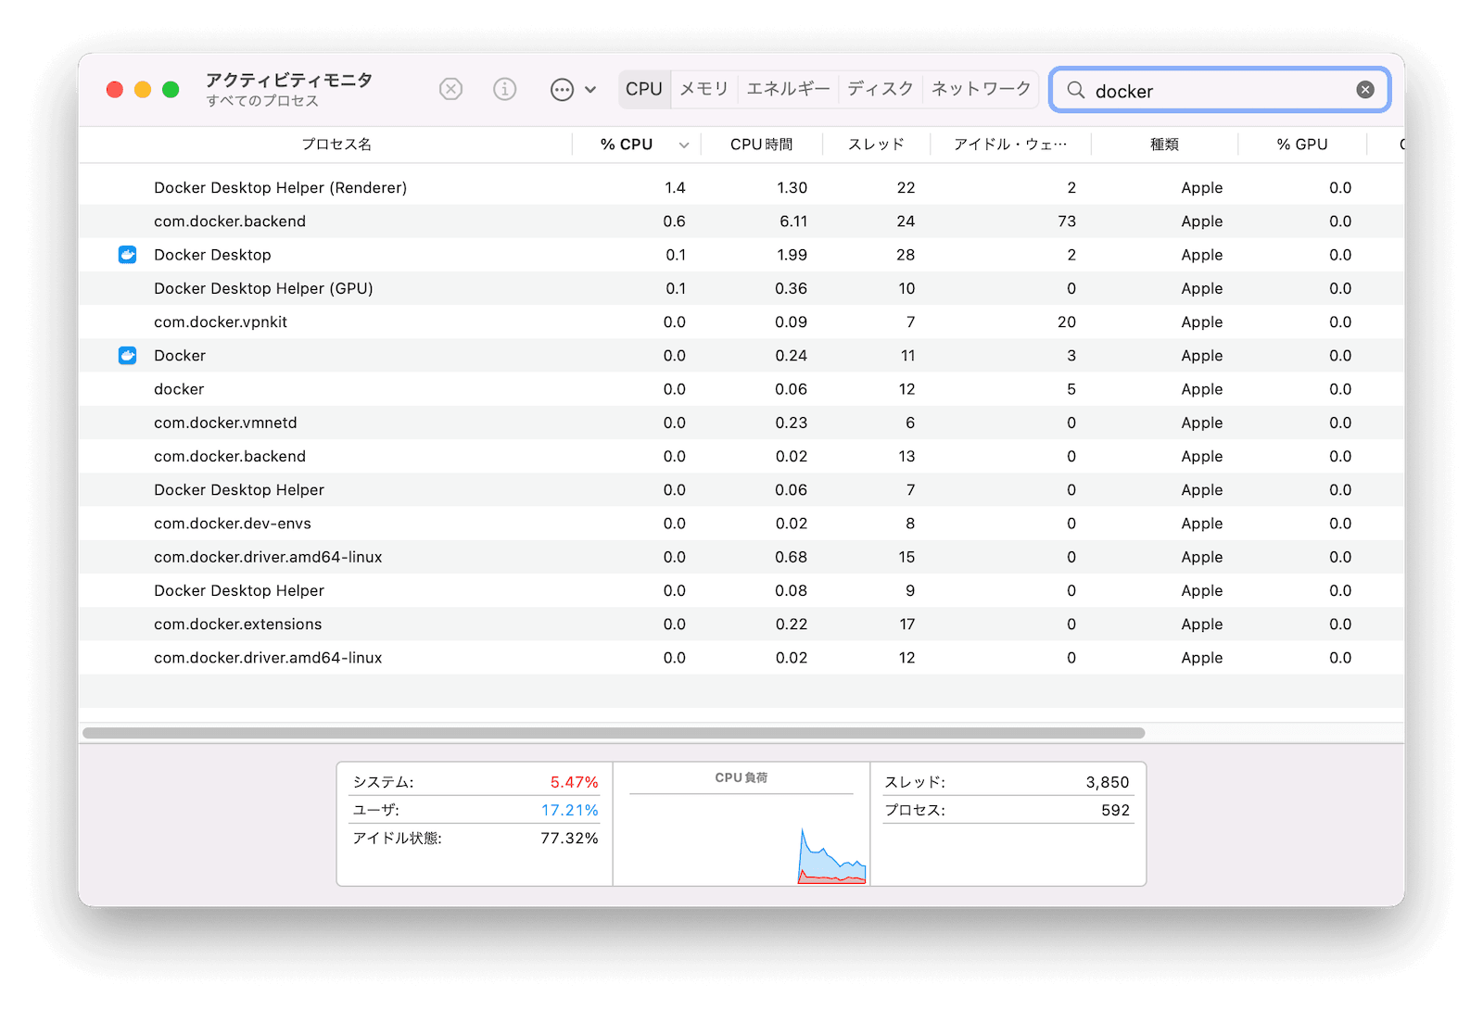Select the com.docker.vmnetd row

[741, 423]
